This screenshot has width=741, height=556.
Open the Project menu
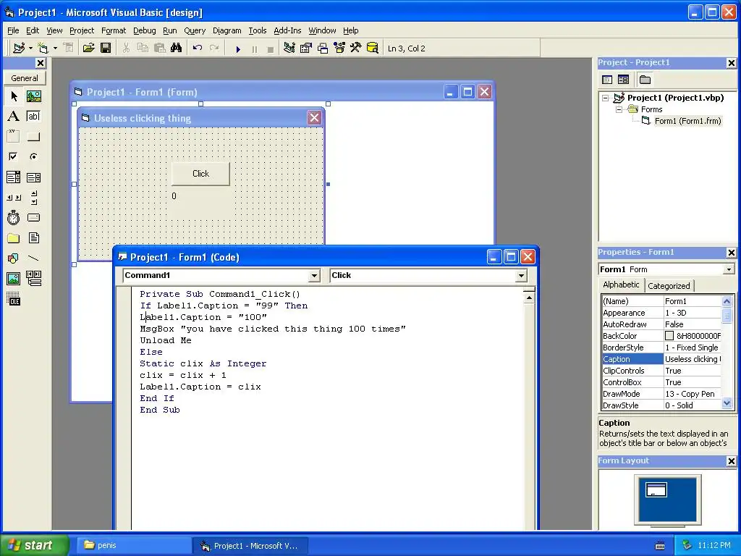pos(82,30)
